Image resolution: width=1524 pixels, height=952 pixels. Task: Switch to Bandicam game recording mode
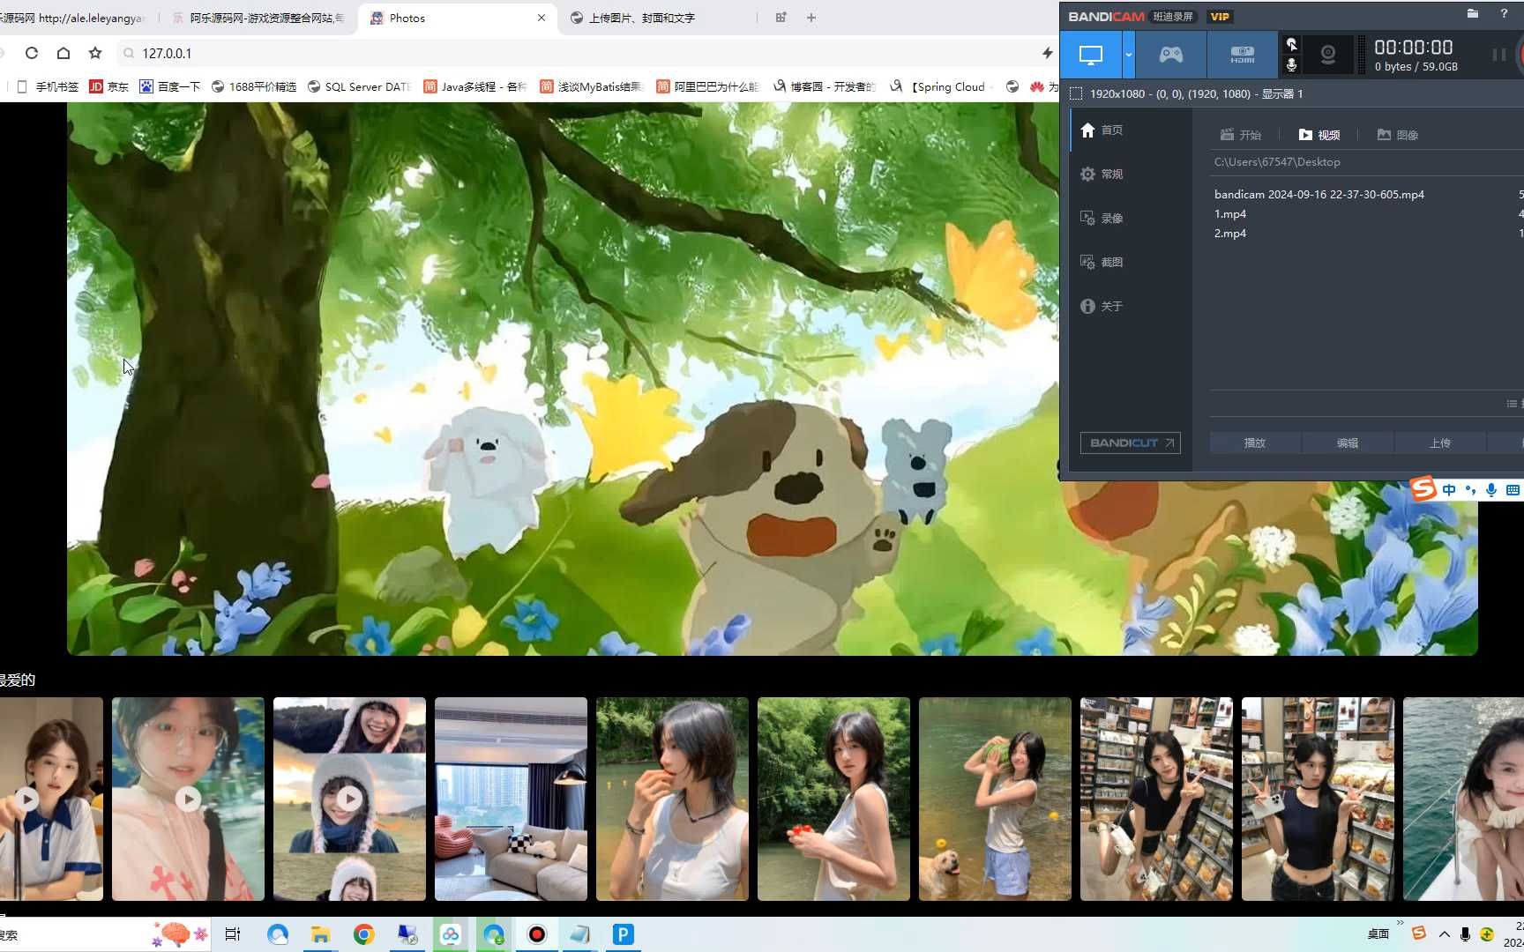[1170, 55]
